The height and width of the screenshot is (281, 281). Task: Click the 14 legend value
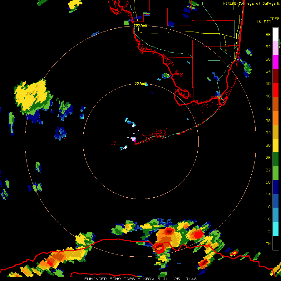point(268,195)
